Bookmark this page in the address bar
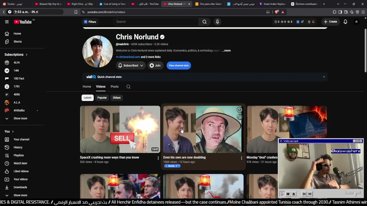This screenshot has width=367, height=206. pos(76,12)
